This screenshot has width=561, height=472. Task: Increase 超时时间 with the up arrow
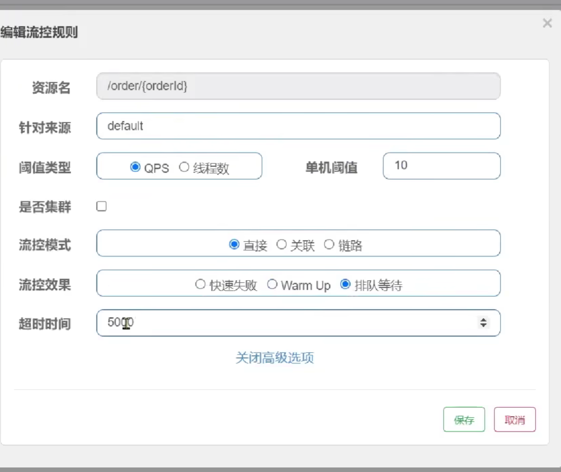click(483, 320)
